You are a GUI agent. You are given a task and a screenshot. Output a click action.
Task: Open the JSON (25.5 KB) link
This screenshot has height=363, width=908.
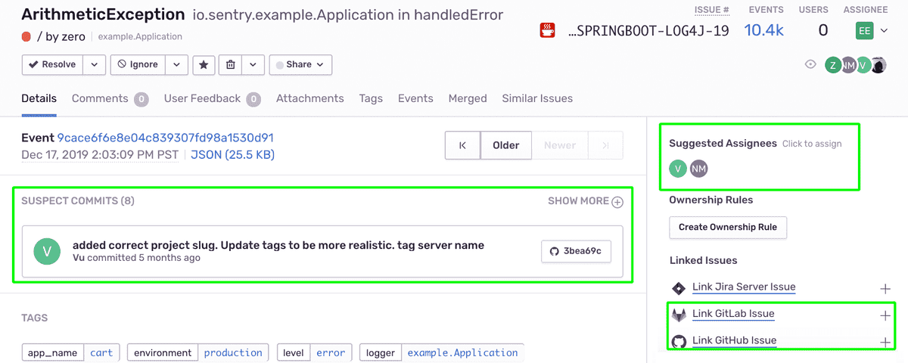232,155
